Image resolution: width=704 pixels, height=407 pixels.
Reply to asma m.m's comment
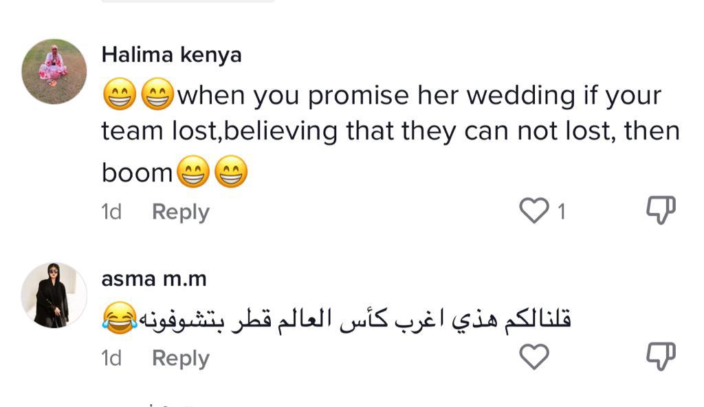coord(180,358)
